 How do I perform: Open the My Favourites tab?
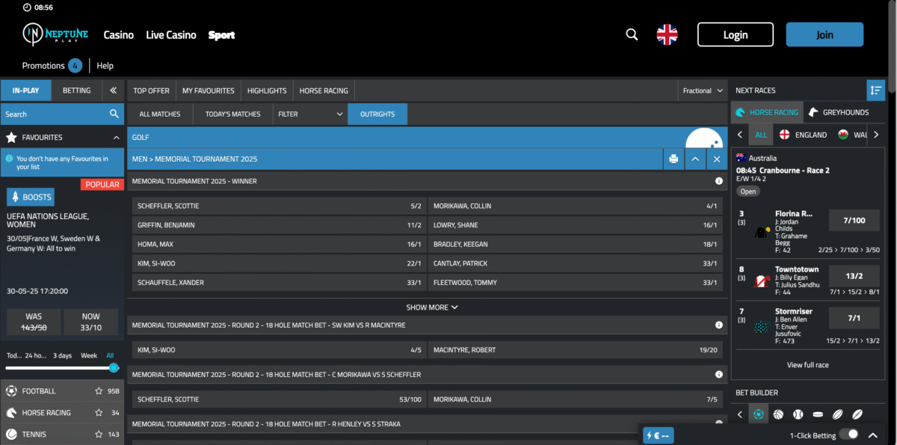(x=209, y=90)
